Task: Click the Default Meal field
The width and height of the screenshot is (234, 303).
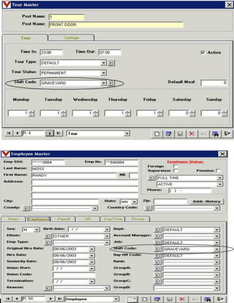Action: tap(214, 83)
